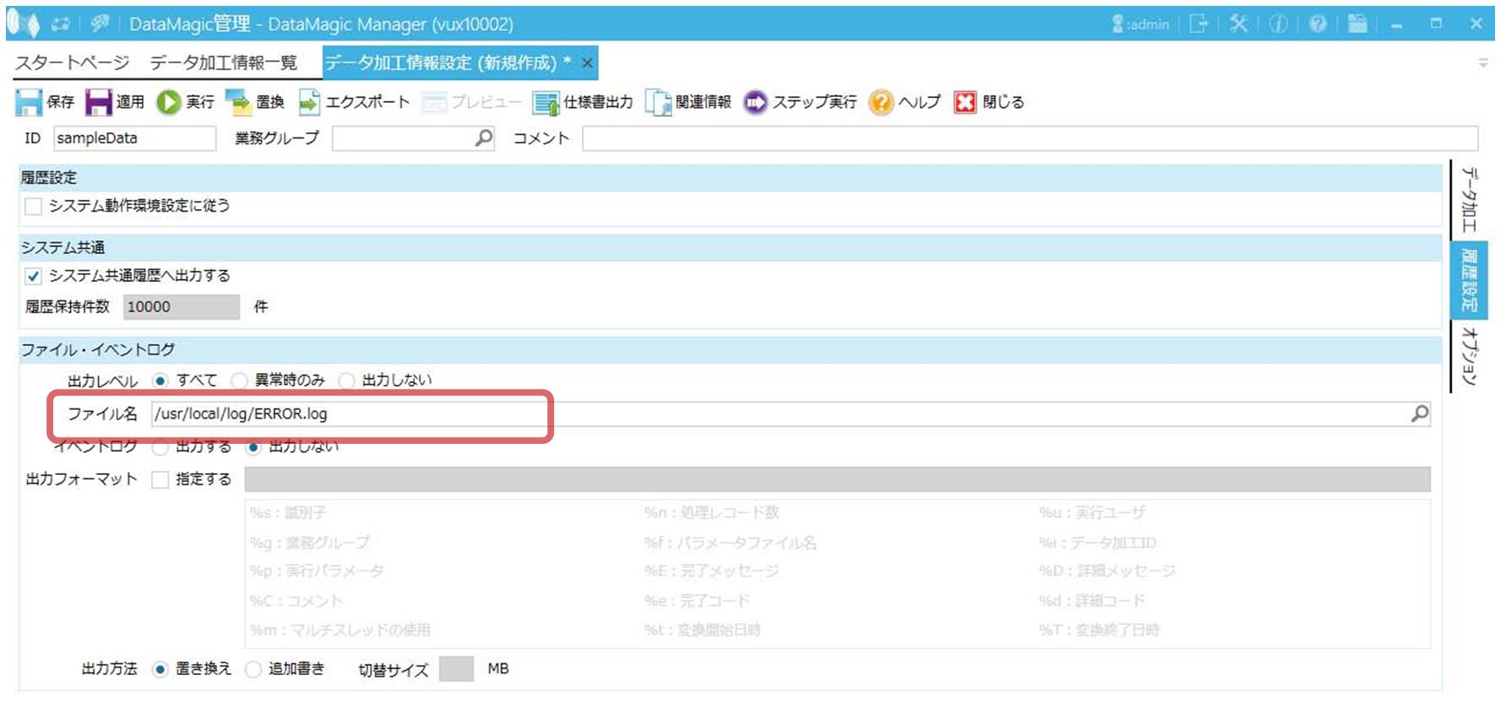Image resolution: width=1501 pixels, height=702 pixels.
Task: Open the オプション vertical side tab
Action: [1470, 355]
